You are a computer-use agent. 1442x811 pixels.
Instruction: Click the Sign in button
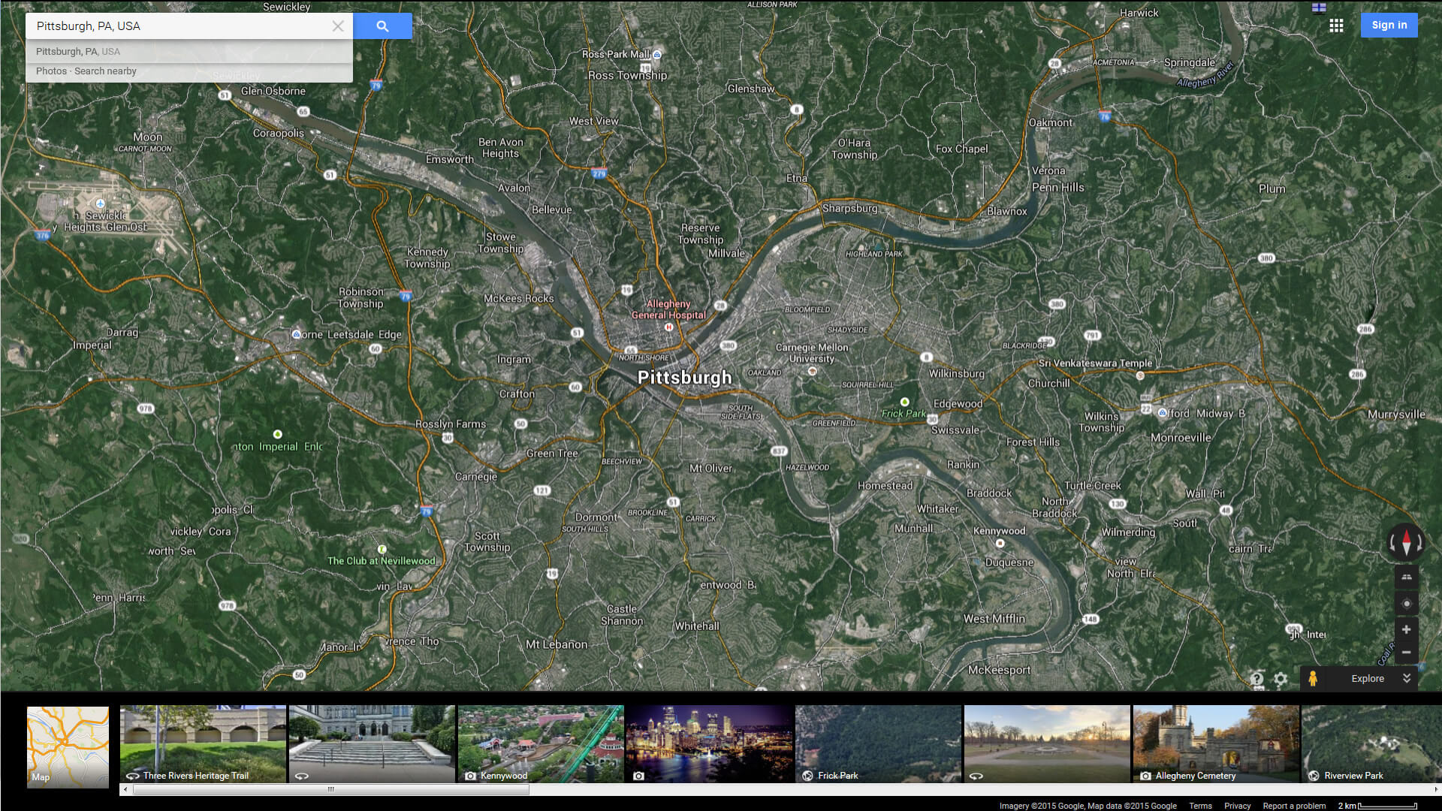[1389, 25]
